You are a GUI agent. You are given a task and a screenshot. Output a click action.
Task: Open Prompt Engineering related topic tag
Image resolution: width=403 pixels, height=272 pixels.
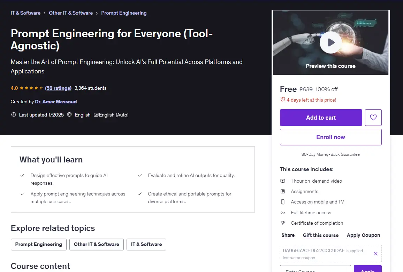click(39, 244)
